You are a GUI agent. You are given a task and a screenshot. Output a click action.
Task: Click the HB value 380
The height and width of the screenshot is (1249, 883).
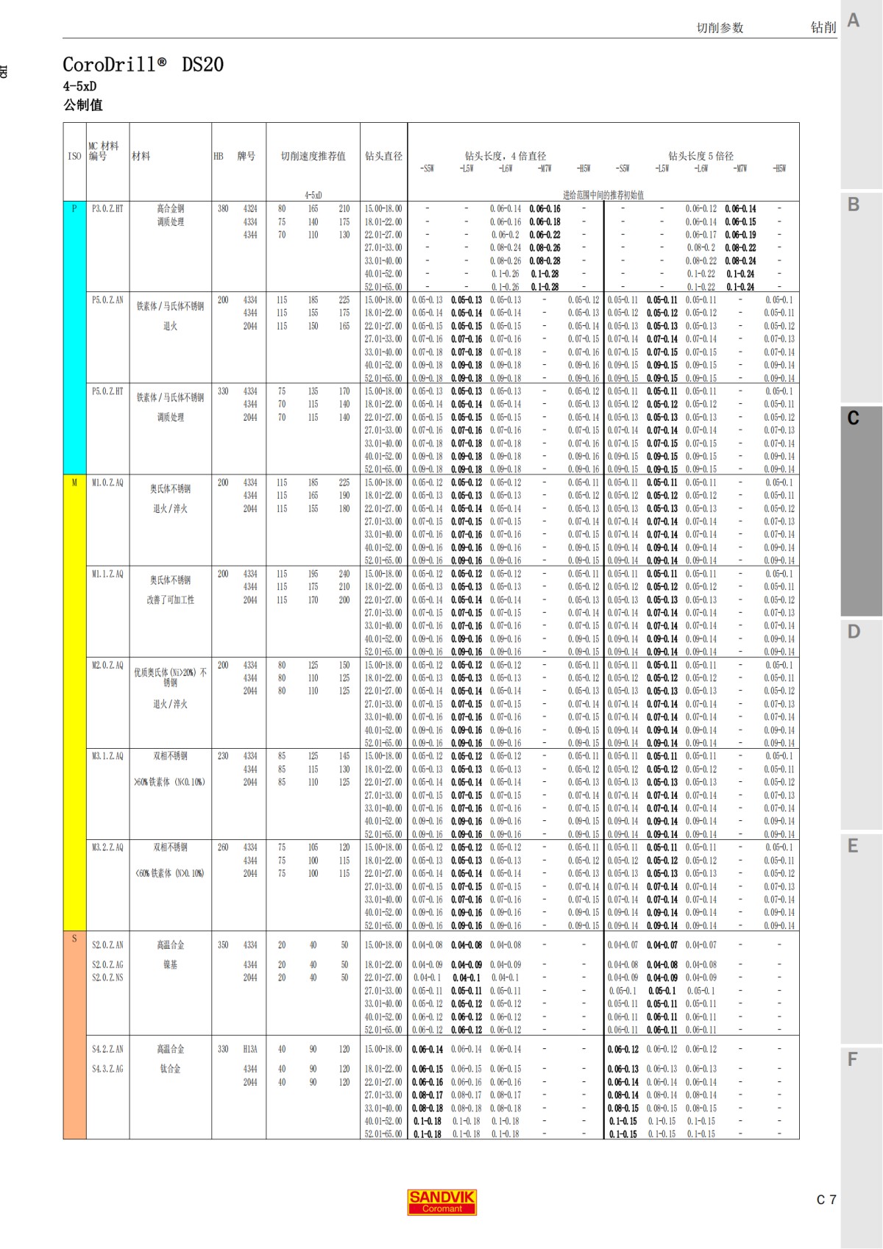pyautogui.click(x=223, y=209)
